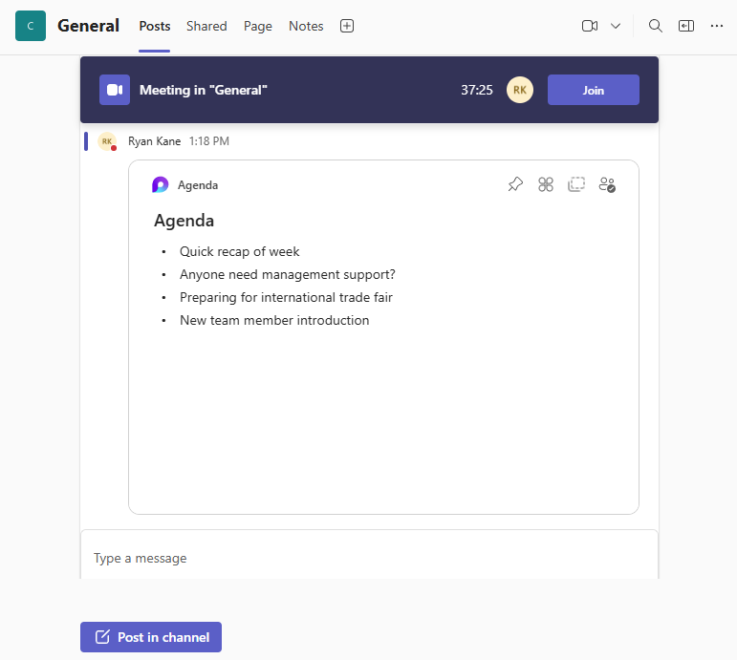Open the Loop component icon beside Agenda
This screenshot has height=660, width=737.
(160, 184)
